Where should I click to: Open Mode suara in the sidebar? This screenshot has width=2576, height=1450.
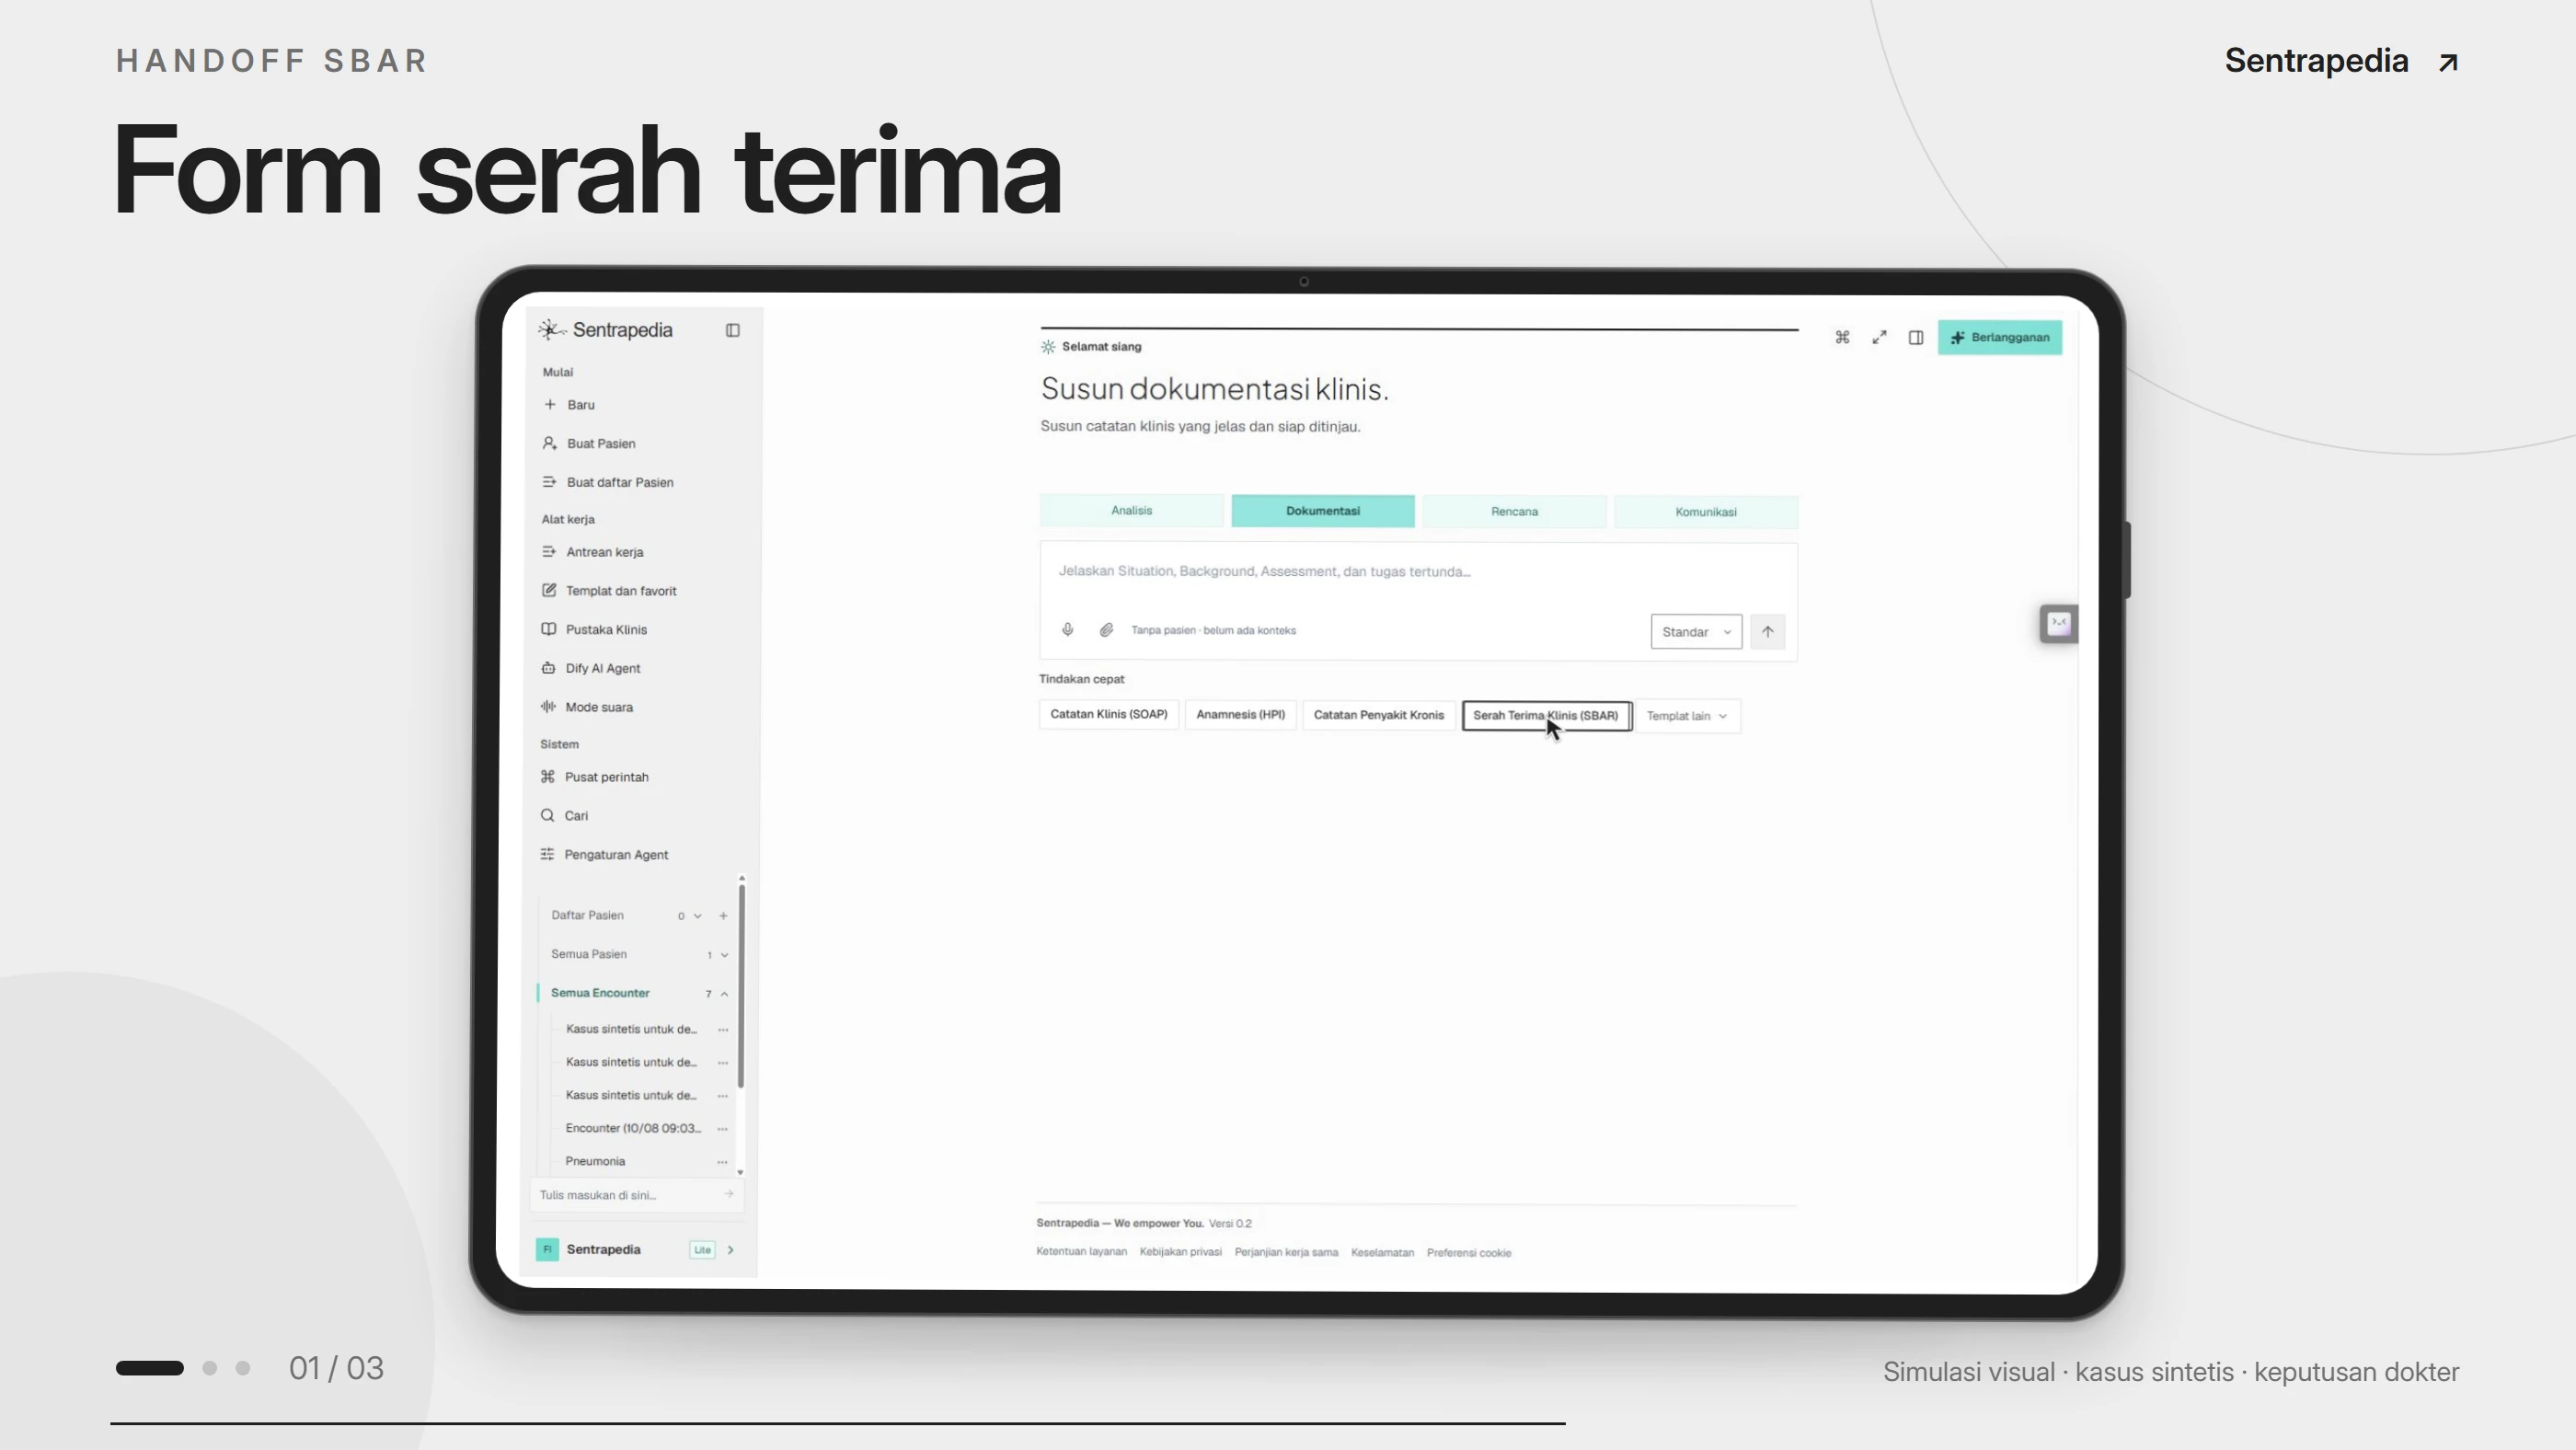[587, 707]
